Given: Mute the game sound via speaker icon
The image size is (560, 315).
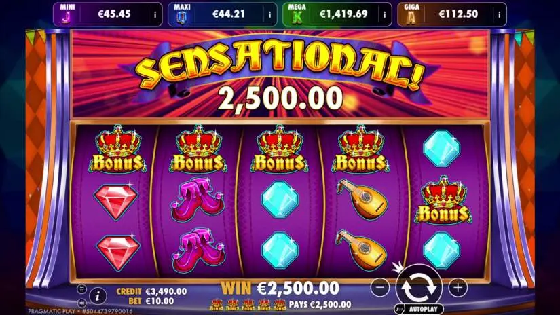Looking at the screenshot, I should click(81, 303).
